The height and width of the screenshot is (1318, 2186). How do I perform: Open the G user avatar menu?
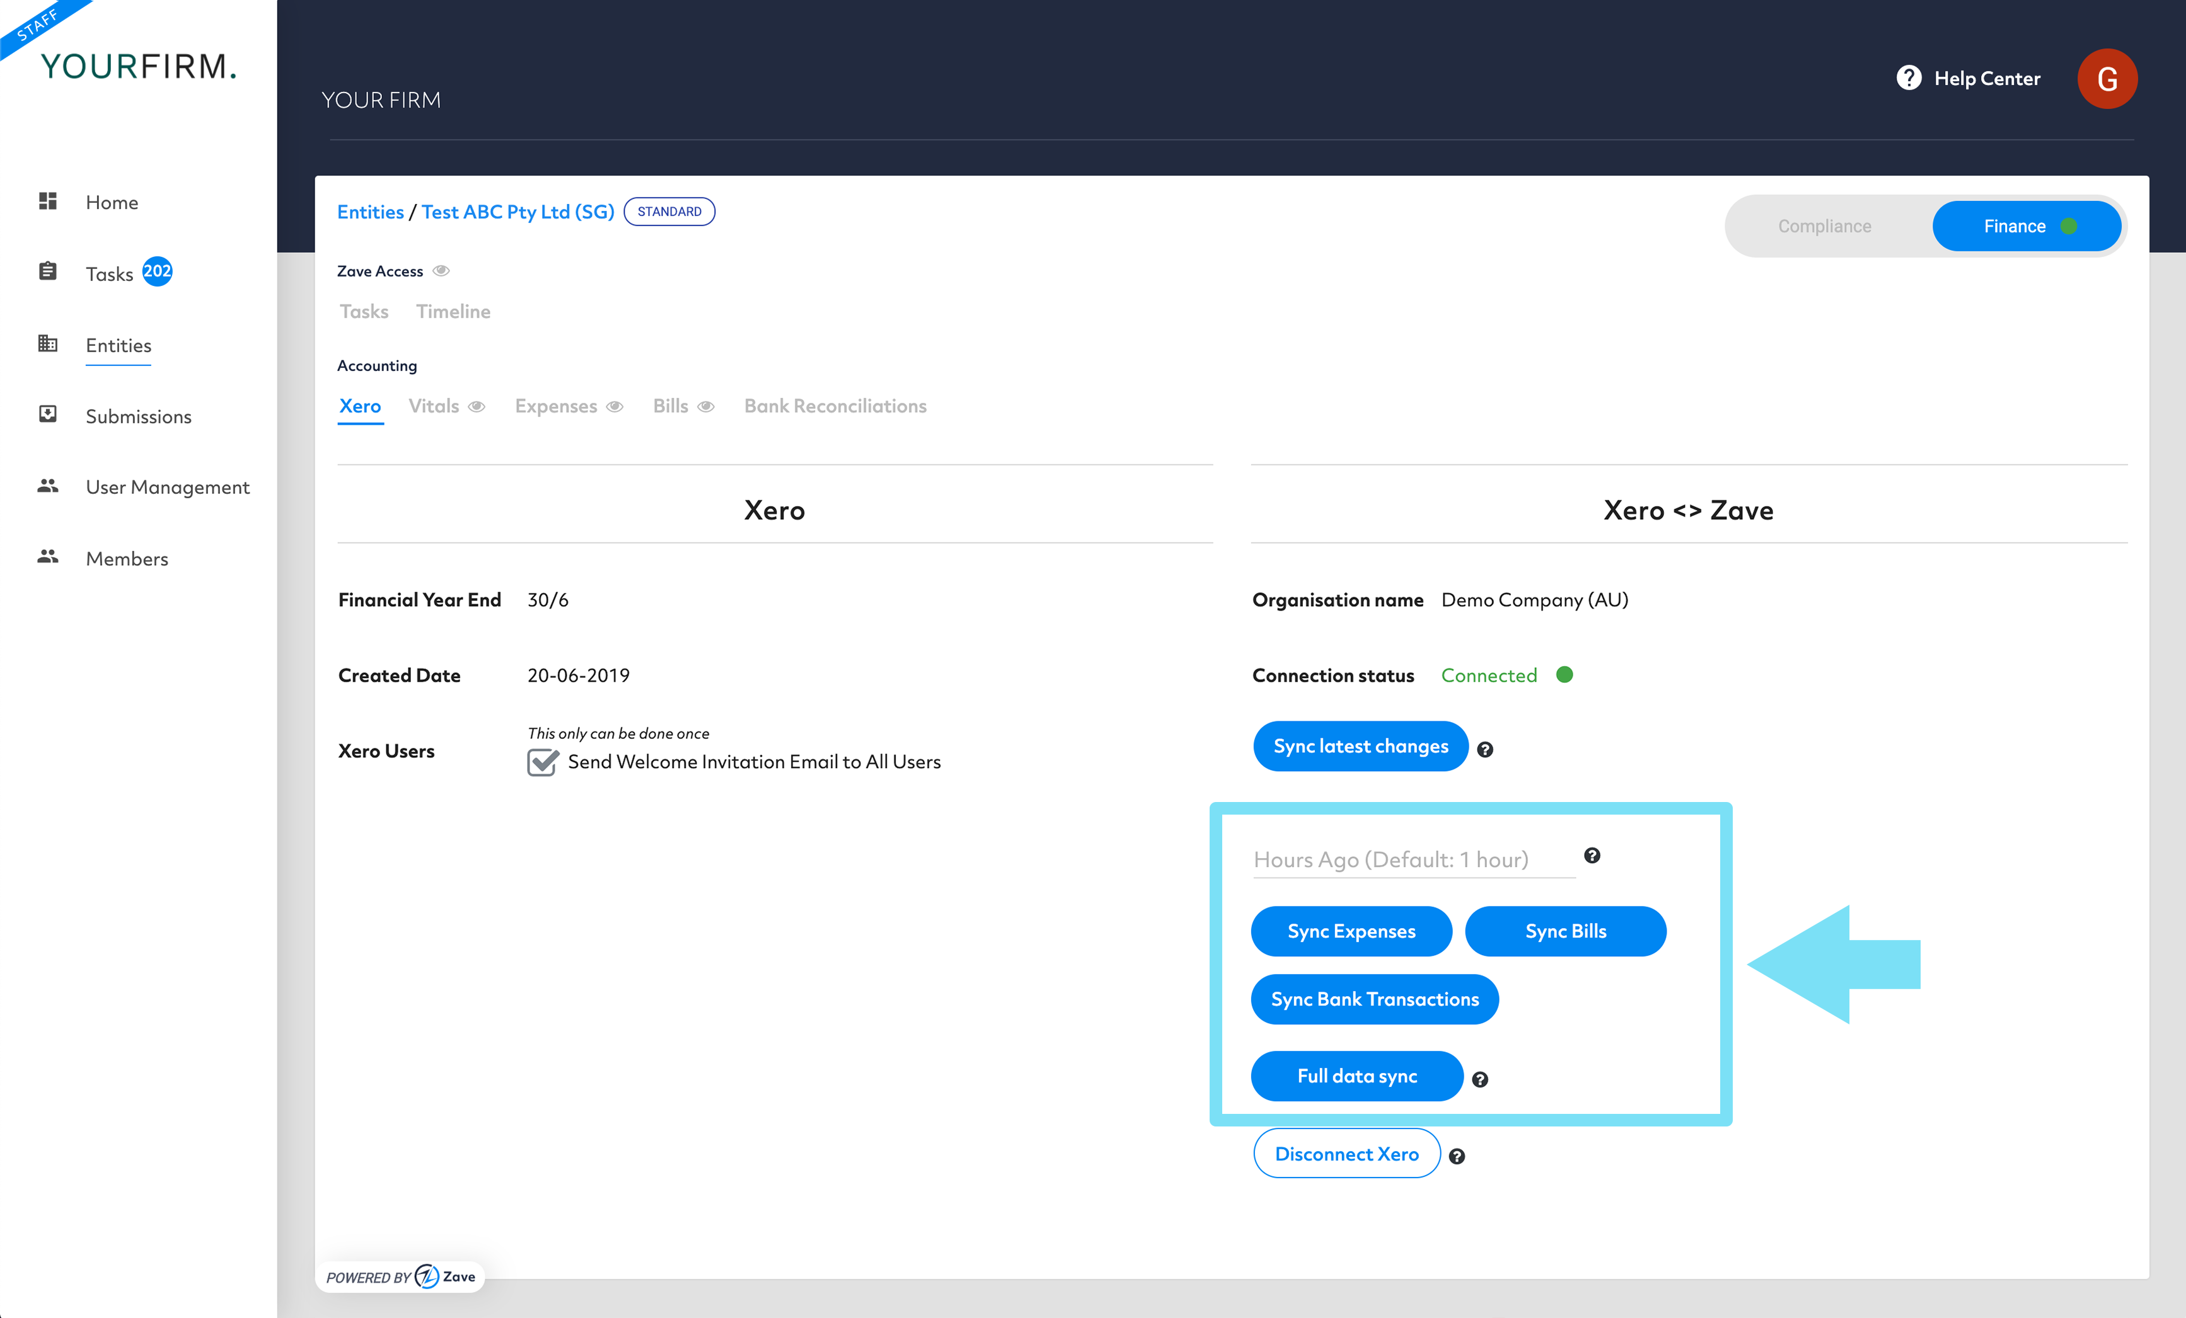(x=2107, y=78)
